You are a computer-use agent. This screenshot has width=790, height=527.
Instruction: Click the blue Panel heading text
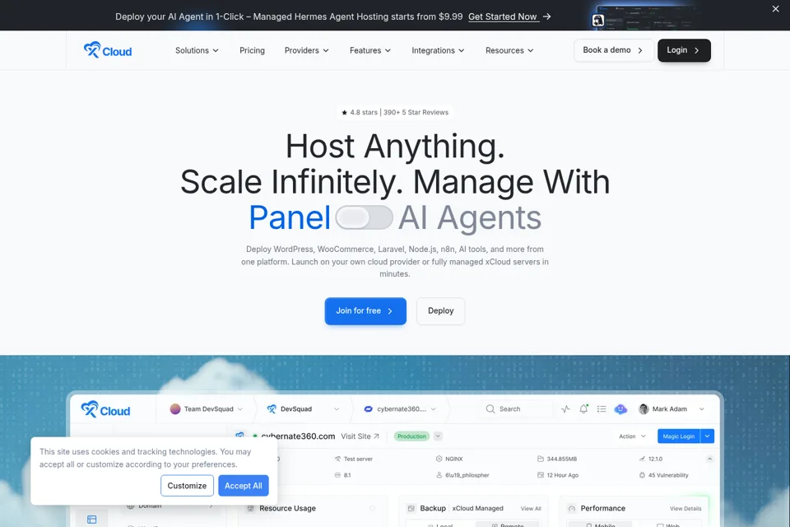click(290, 218)
